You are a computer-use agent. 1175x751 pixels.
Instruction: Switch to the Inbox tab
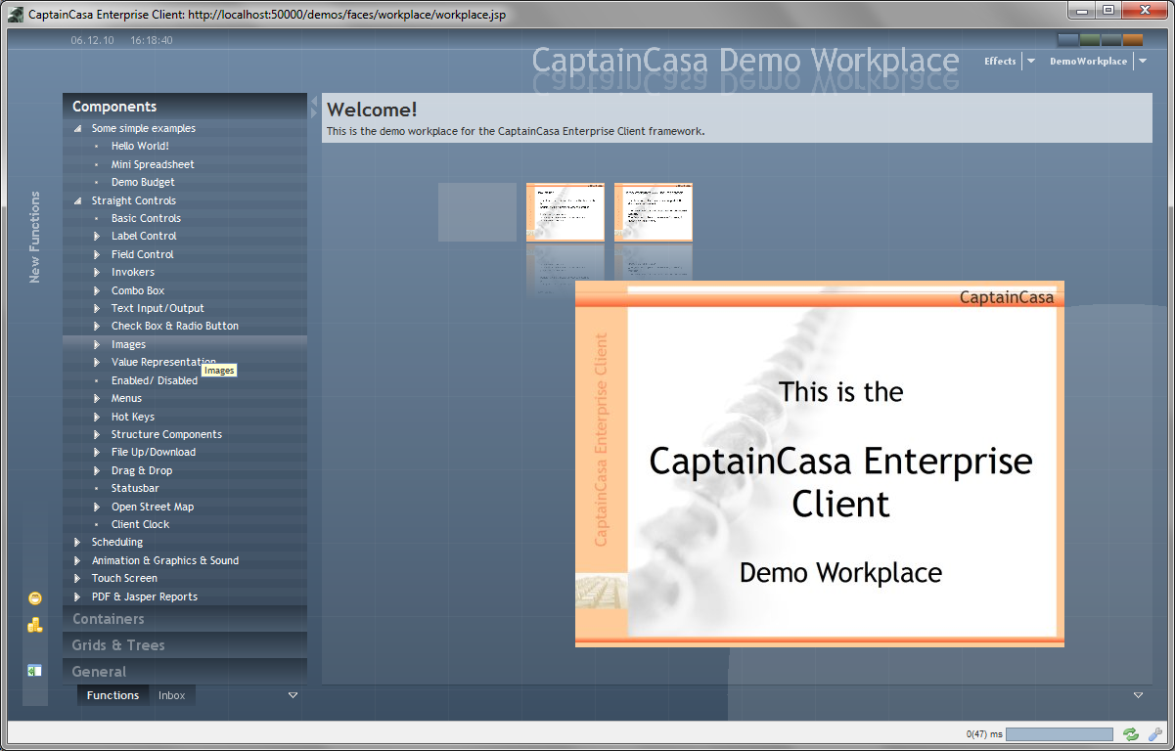point(172,695)
